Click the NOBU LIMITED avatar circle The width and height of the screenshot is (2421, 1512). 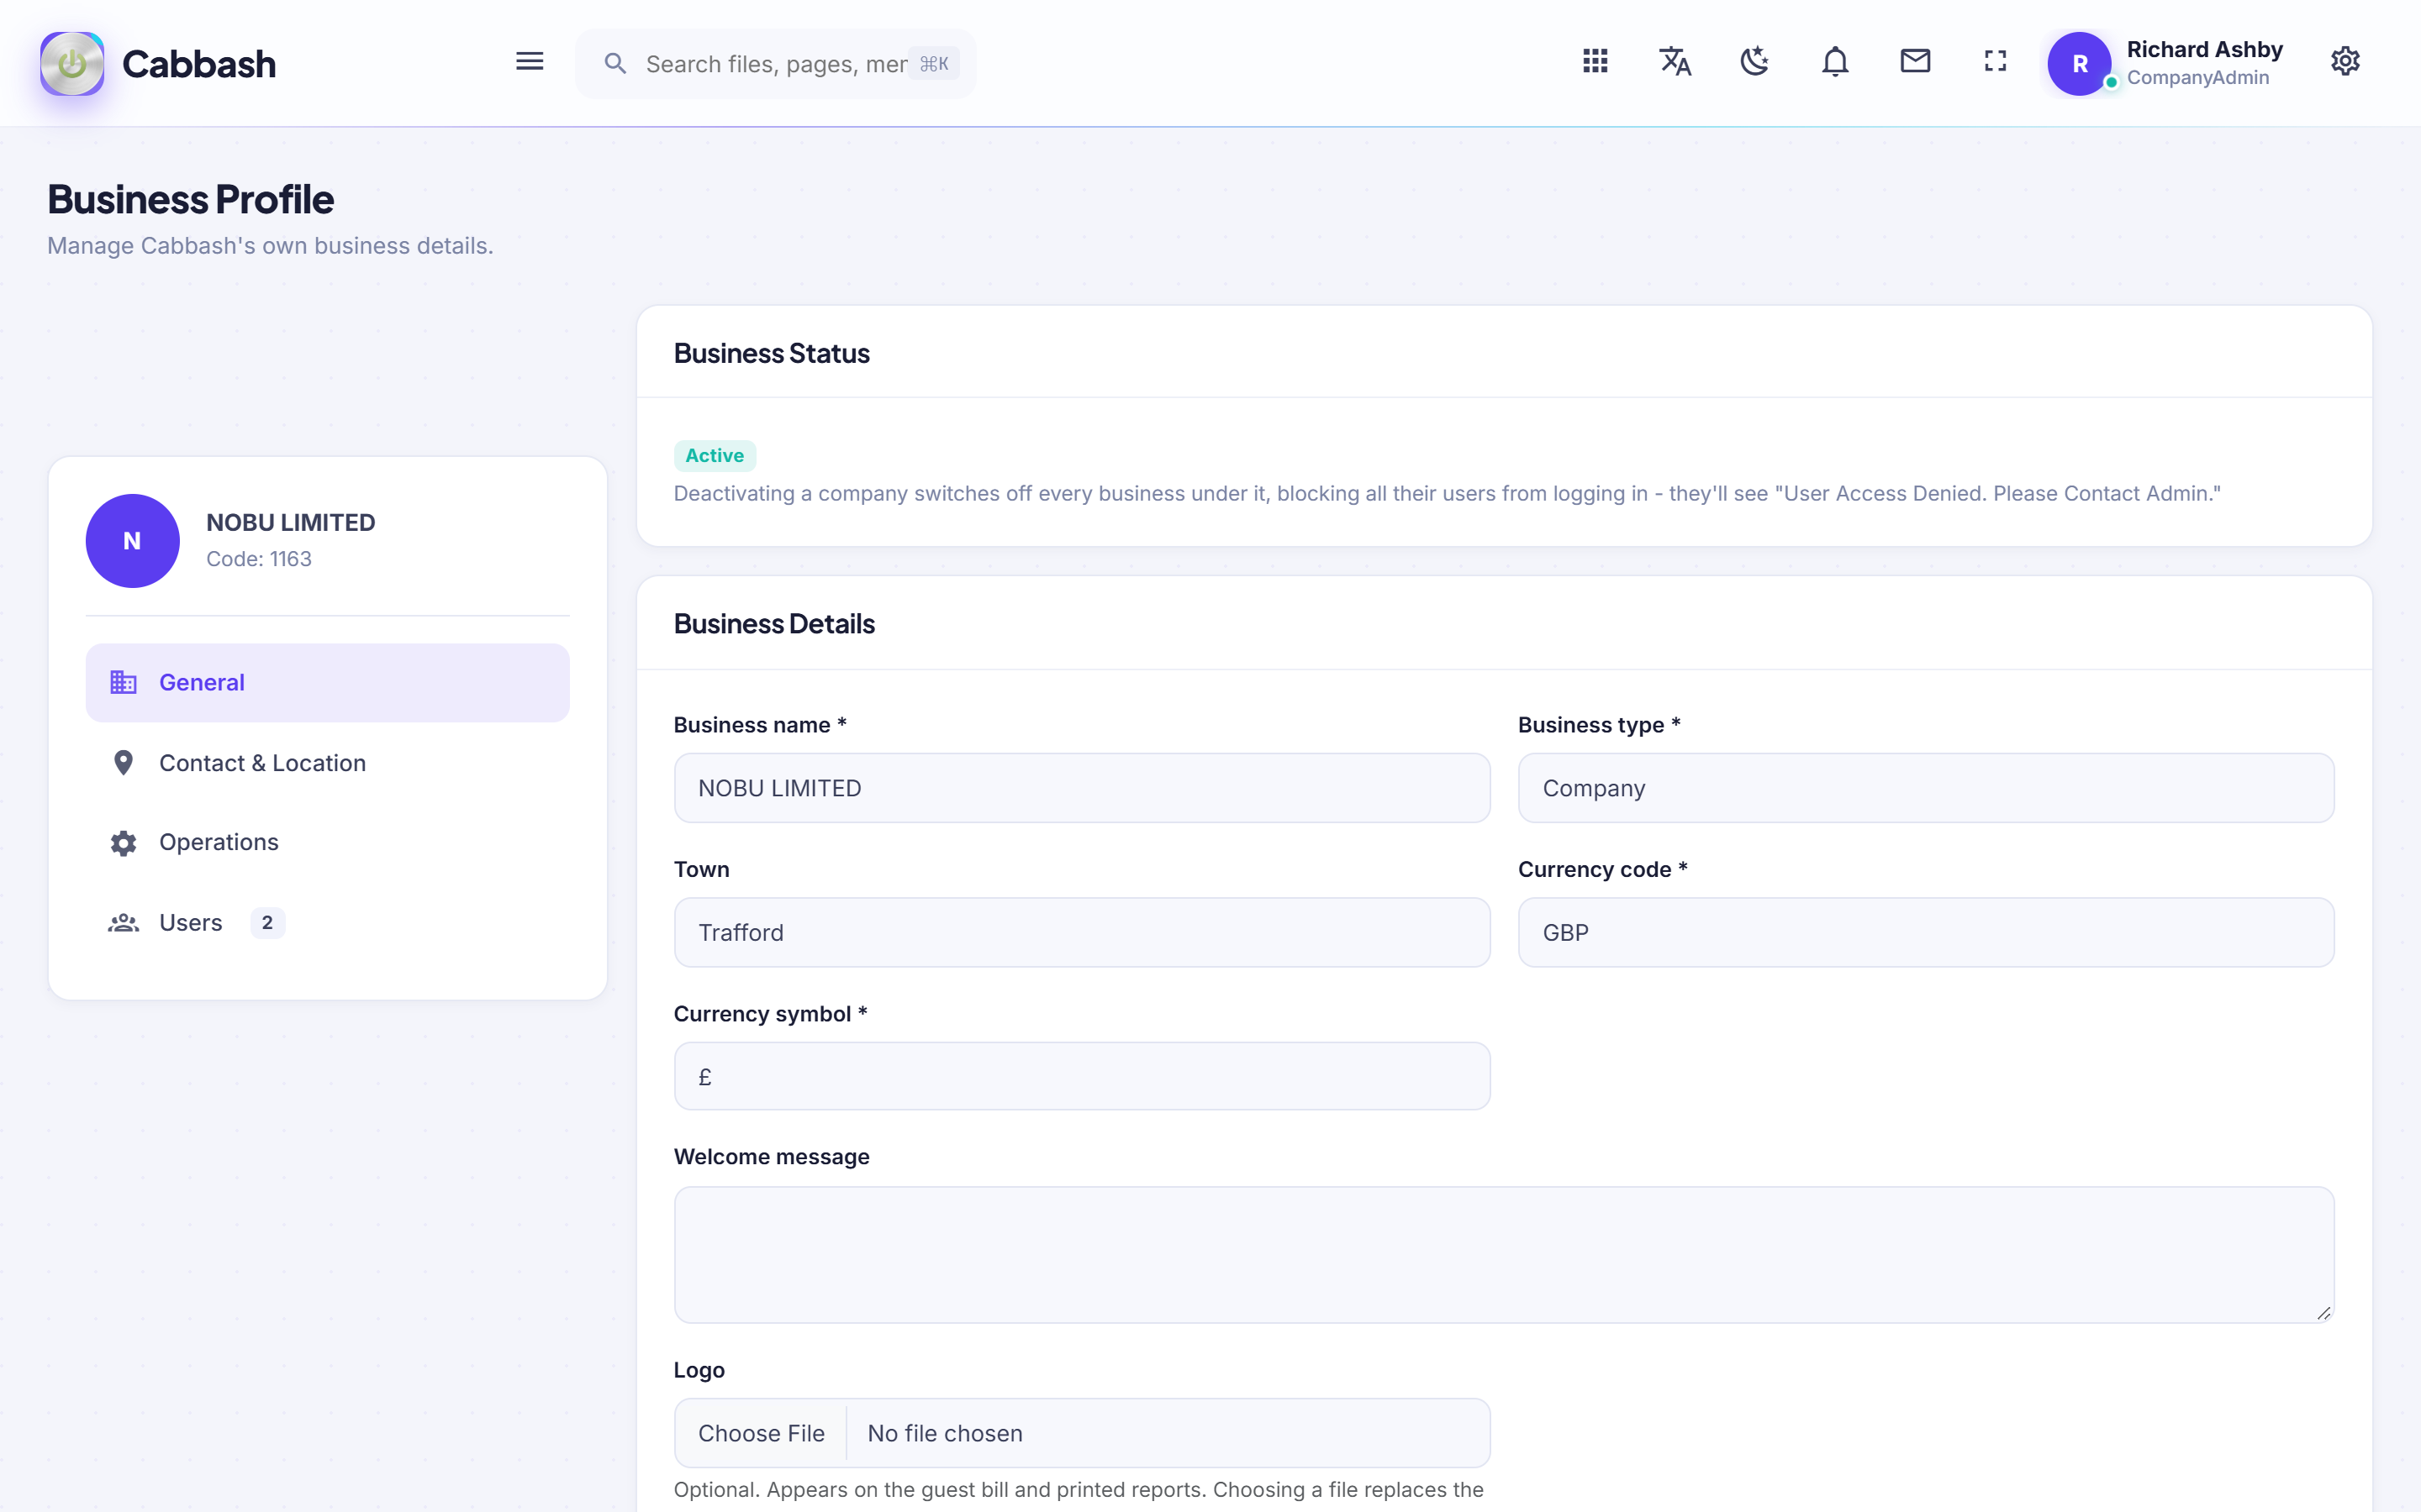[132, 541]
